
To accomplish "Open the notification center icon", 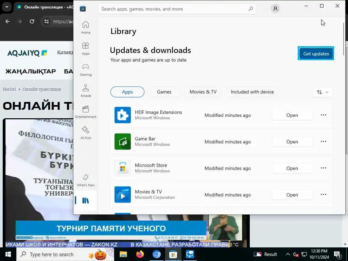I will point(337,254).
